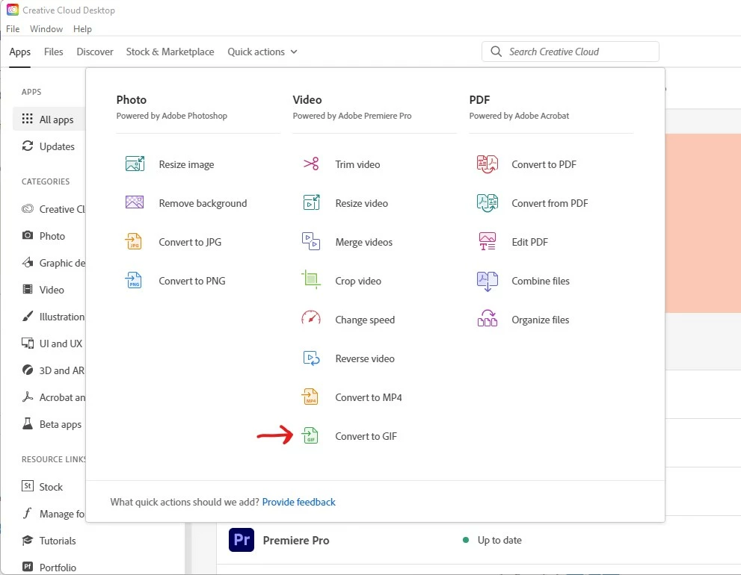Click the Convert to MP4 icon
This screenshot has height=575, width=741.
click(x=310, y=397)
